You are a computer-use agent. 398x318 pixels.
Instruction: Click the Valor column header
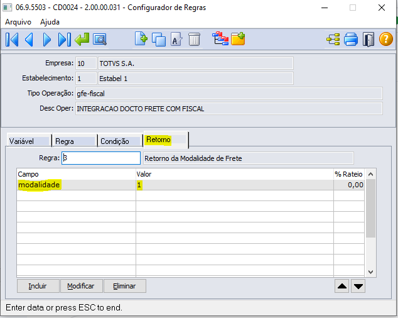click(x=235, y=174)
